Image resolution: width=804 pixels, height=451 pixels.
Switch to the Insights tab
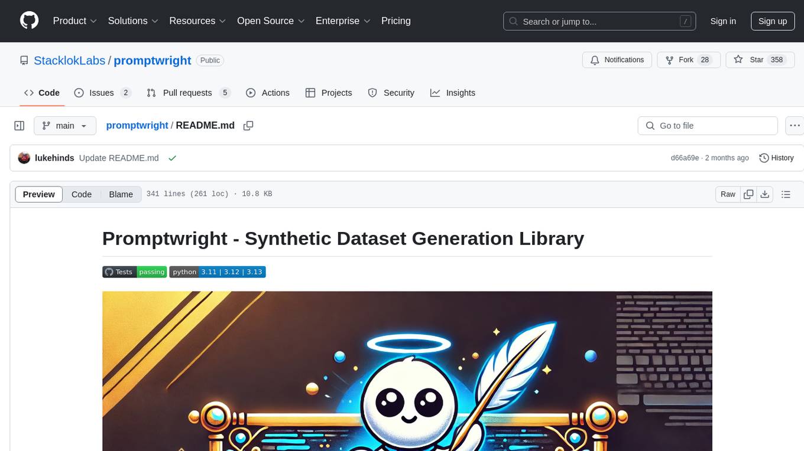(453, 93)
